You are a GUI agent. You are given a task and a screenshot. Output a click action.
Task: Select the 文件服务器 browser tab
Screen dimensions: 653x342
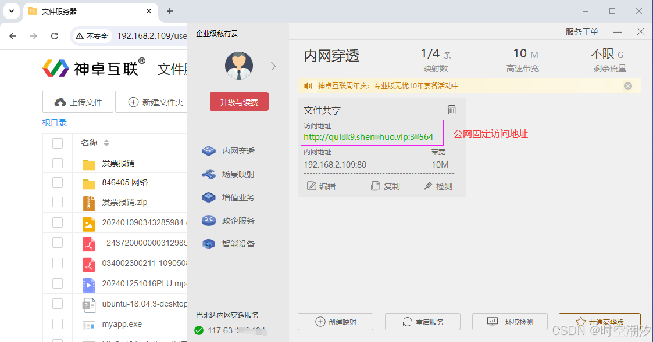[x=91, y=11]
